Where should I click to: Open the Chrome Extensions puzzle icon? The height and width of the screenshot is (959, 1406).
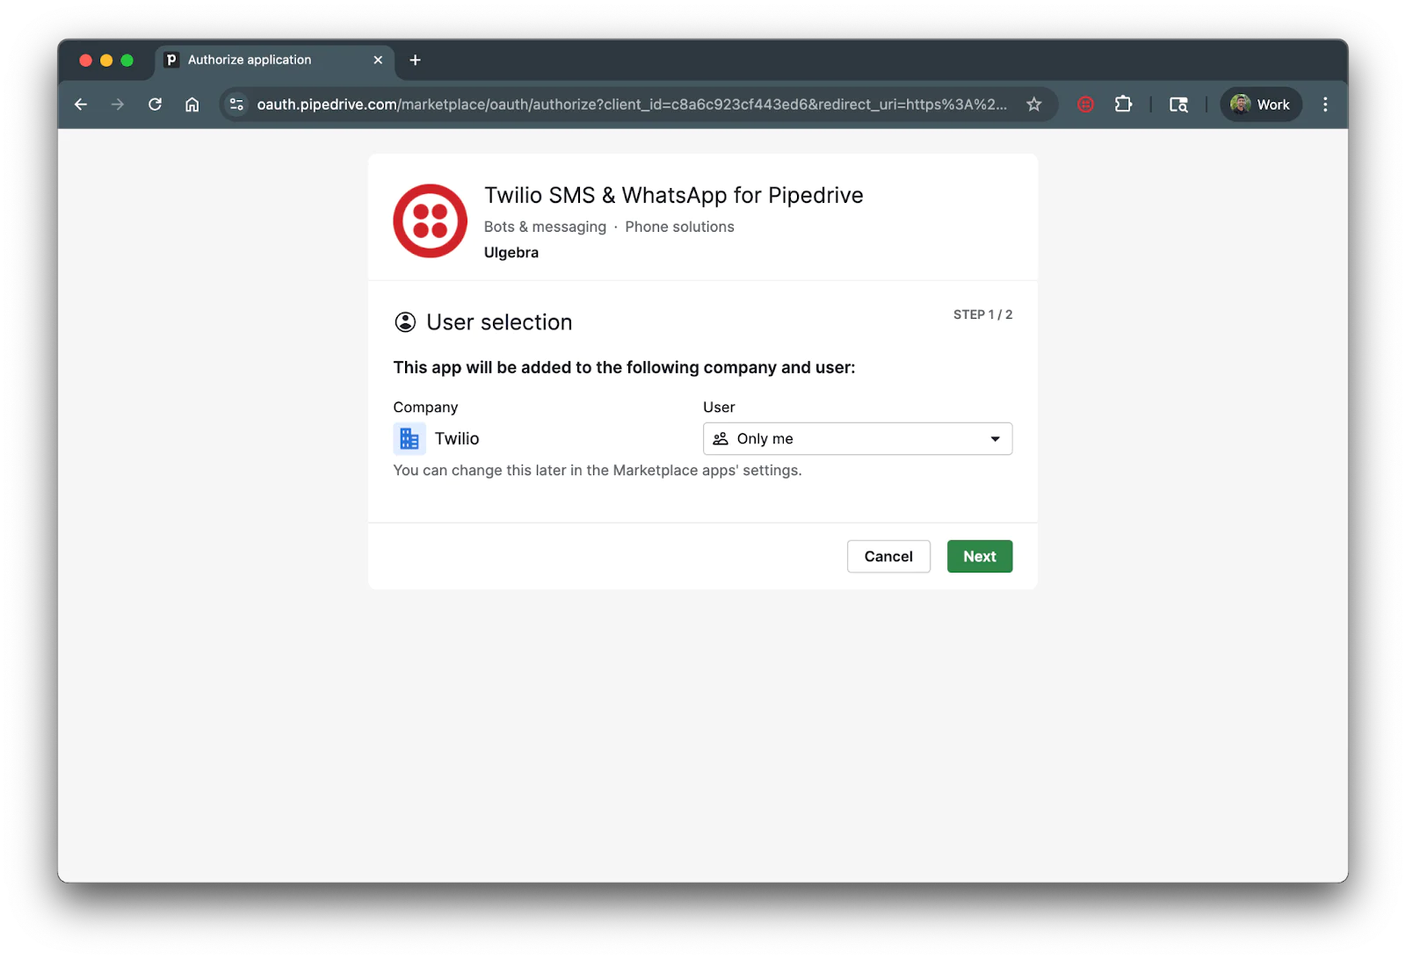point(1123,104)
